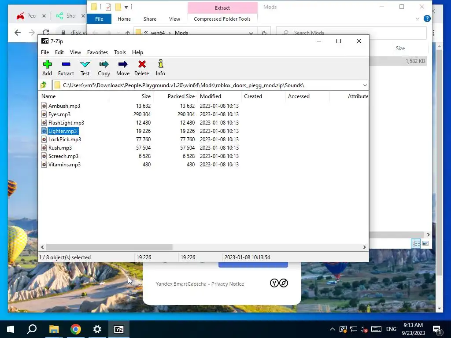Viewport: 451px width, 338px height.
Task: Open the Explorer Share ribbon tab
Action: tap(150, 19)
